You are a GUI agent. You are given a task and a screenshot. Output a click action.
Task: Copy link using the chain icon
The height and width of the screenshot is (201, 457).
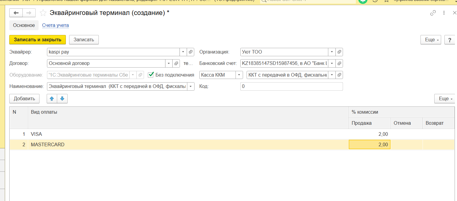point(433,13)
